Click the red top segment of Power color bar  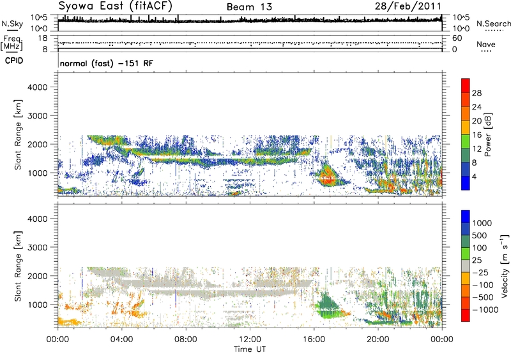[x=466, y=85]
